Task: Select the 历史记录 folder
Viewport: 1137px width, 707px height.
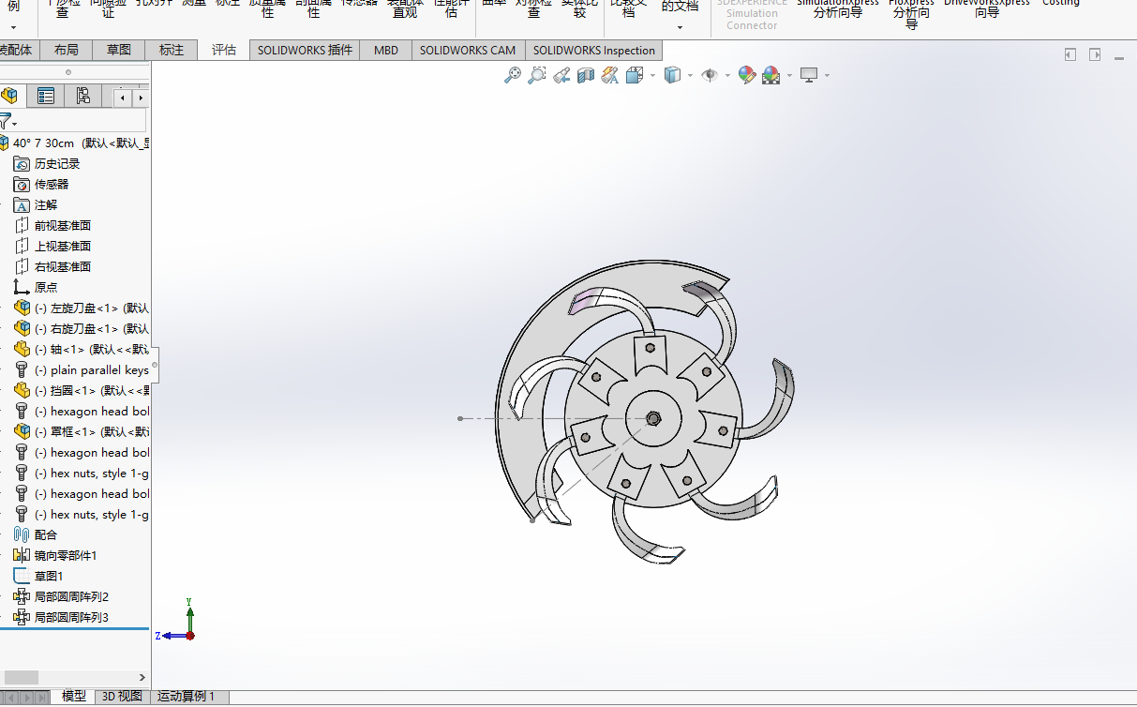Action: click(x=47, y=164)
